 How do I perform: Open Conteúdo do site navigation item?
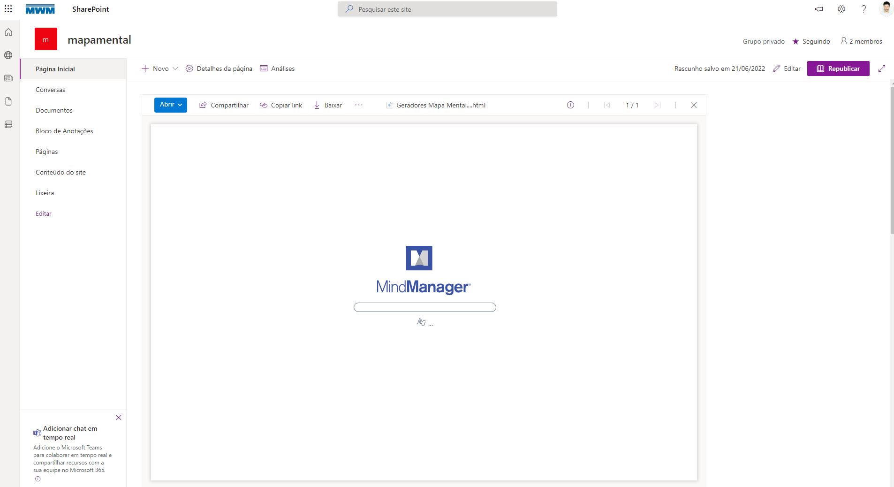pos(61,172)
